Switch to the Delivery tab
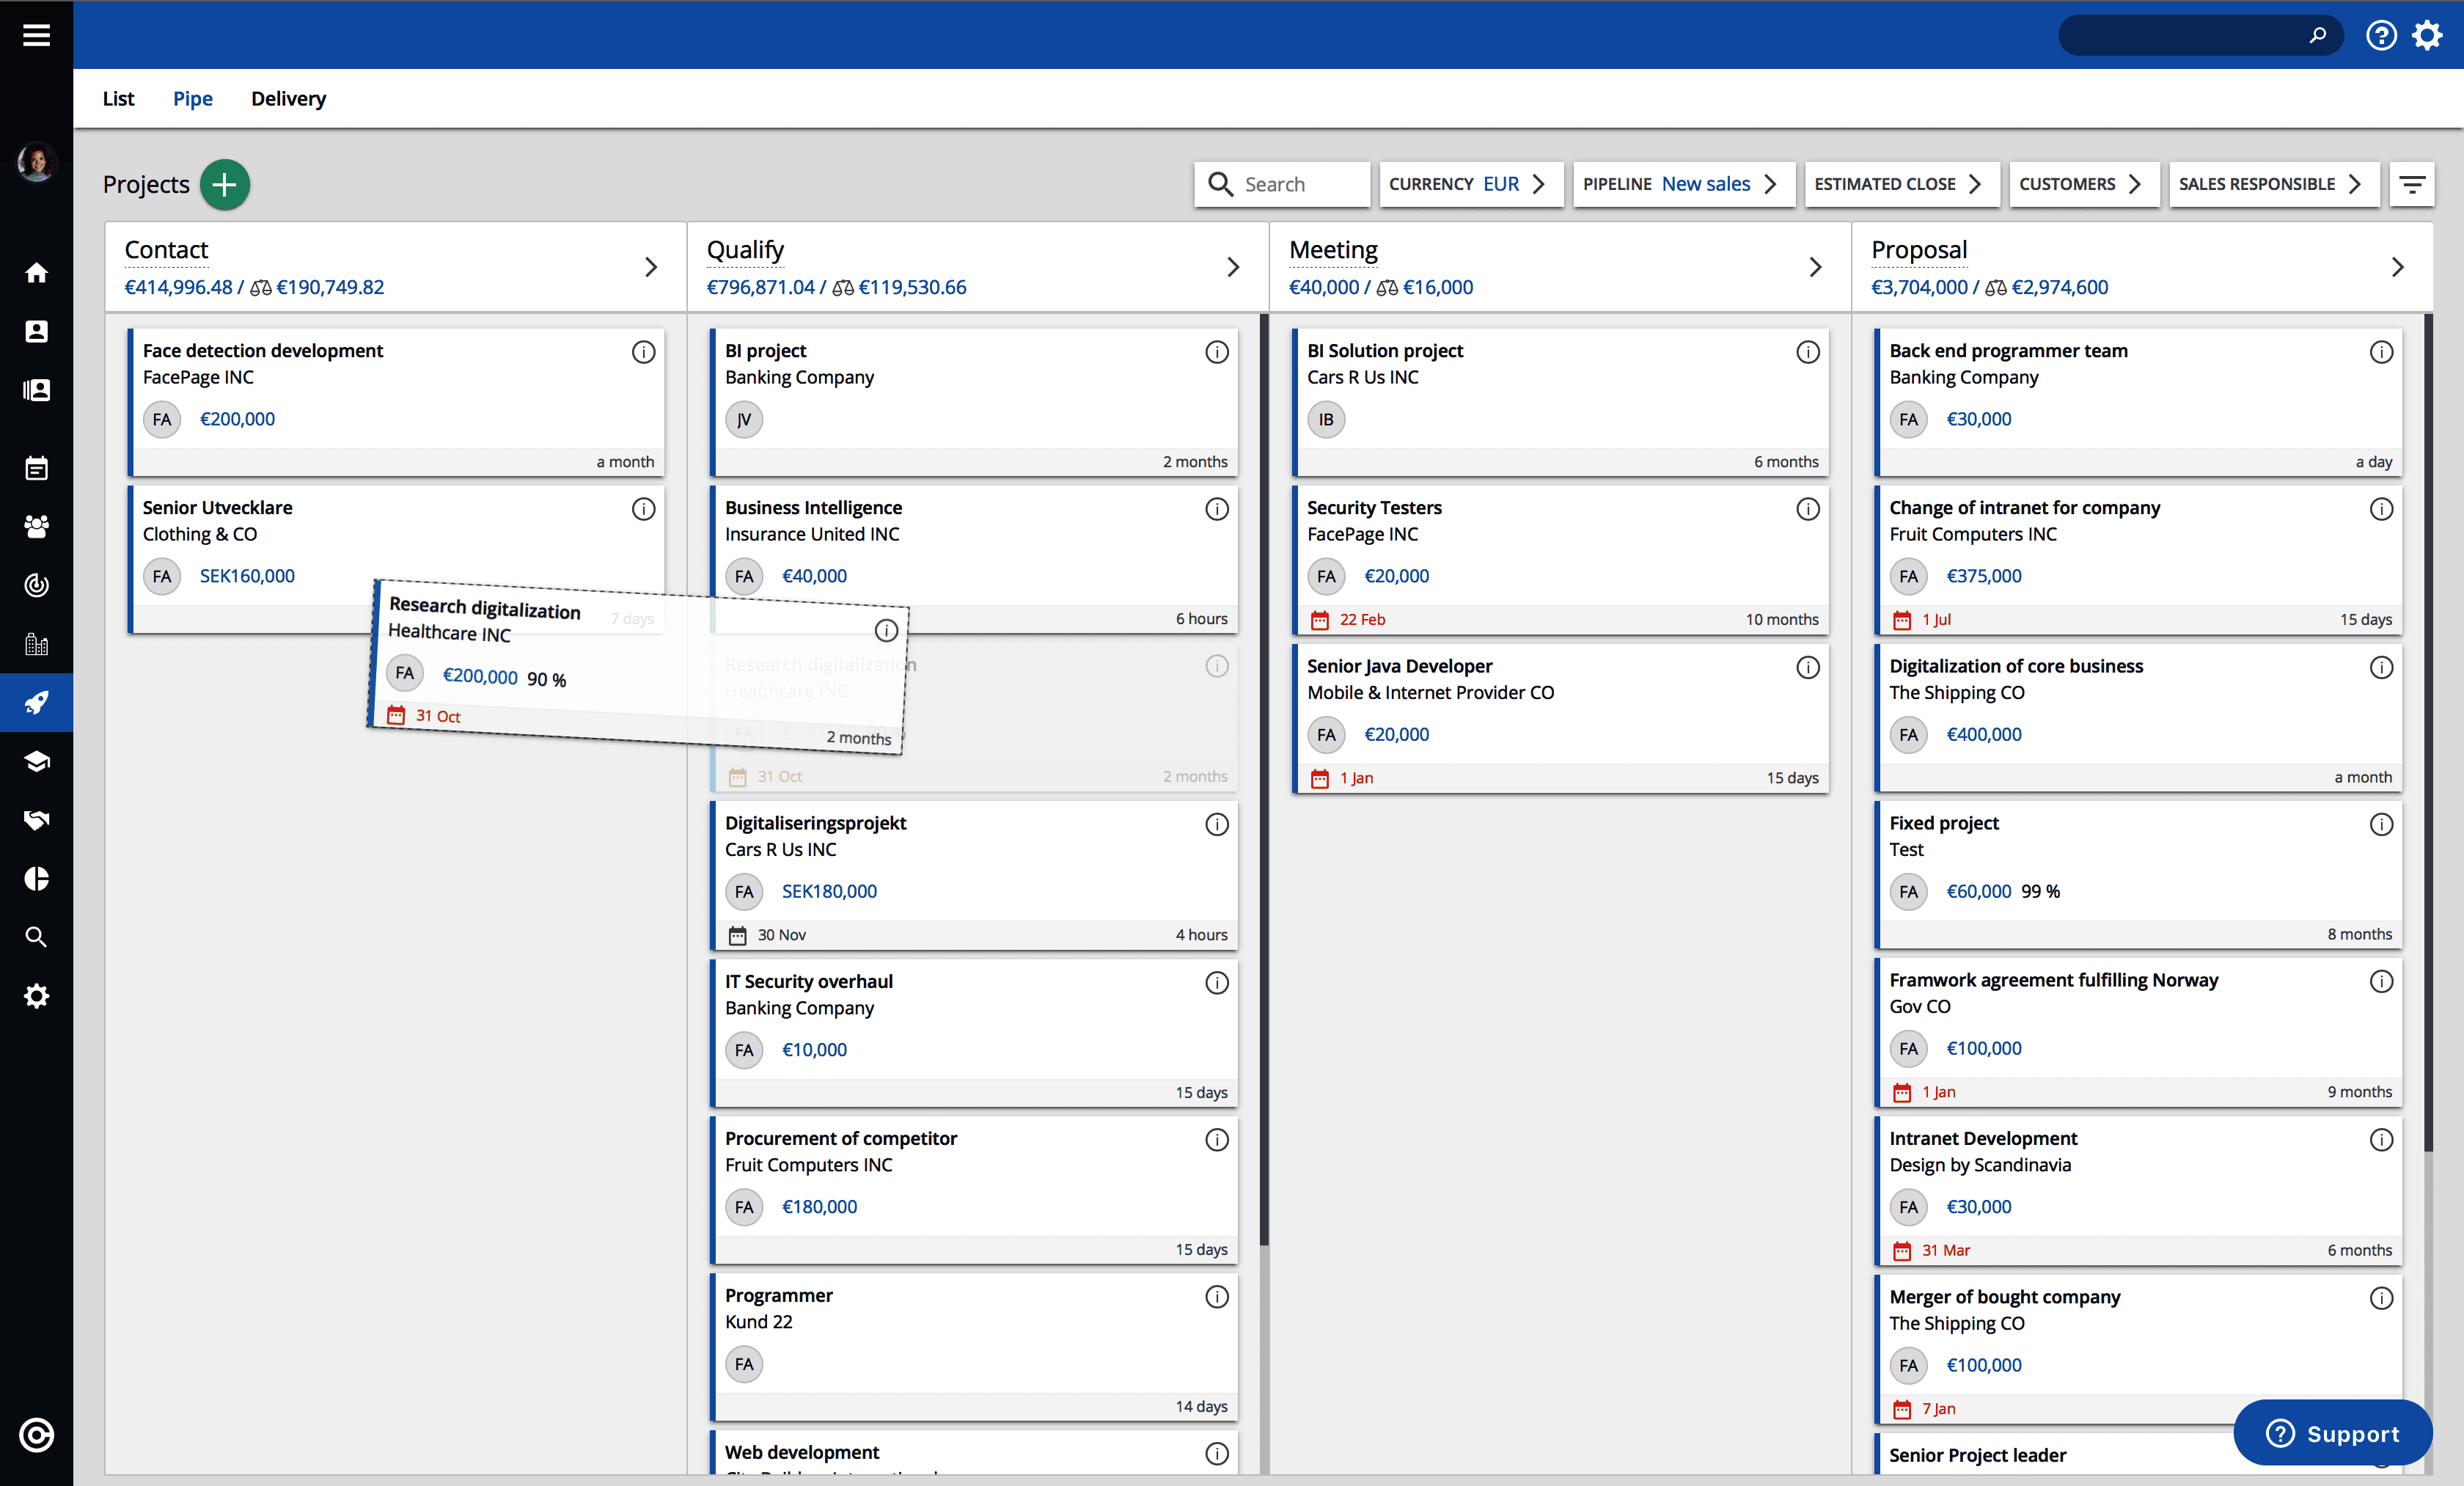 click(288, 99)
